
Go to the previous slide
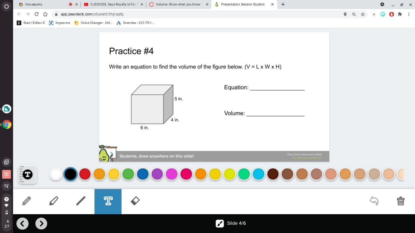click(22, 224)
